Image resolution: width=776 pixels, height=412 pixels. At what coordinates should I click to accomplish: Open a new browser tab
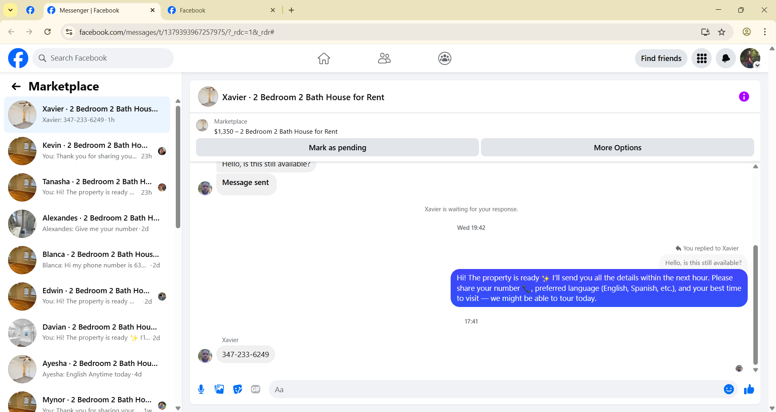291,10
